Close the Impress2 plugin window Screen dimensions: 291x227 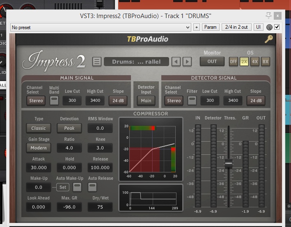point(277,16)
